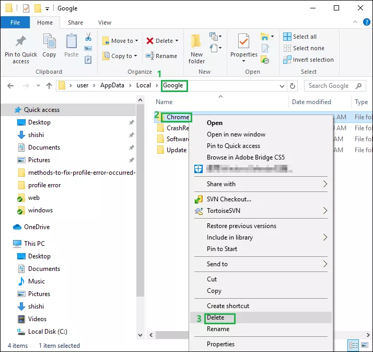Sort by the Name column header

[164, 102]
